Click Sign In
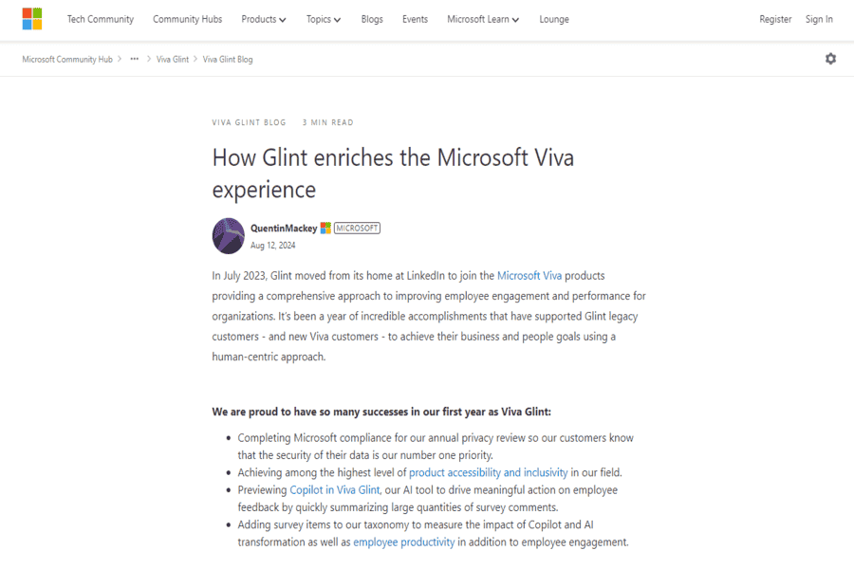Screen dimensions: 854x569 tap(819, 20)
